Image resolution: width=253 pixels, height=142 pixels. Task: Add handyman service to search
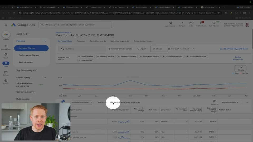coord(150,56)
